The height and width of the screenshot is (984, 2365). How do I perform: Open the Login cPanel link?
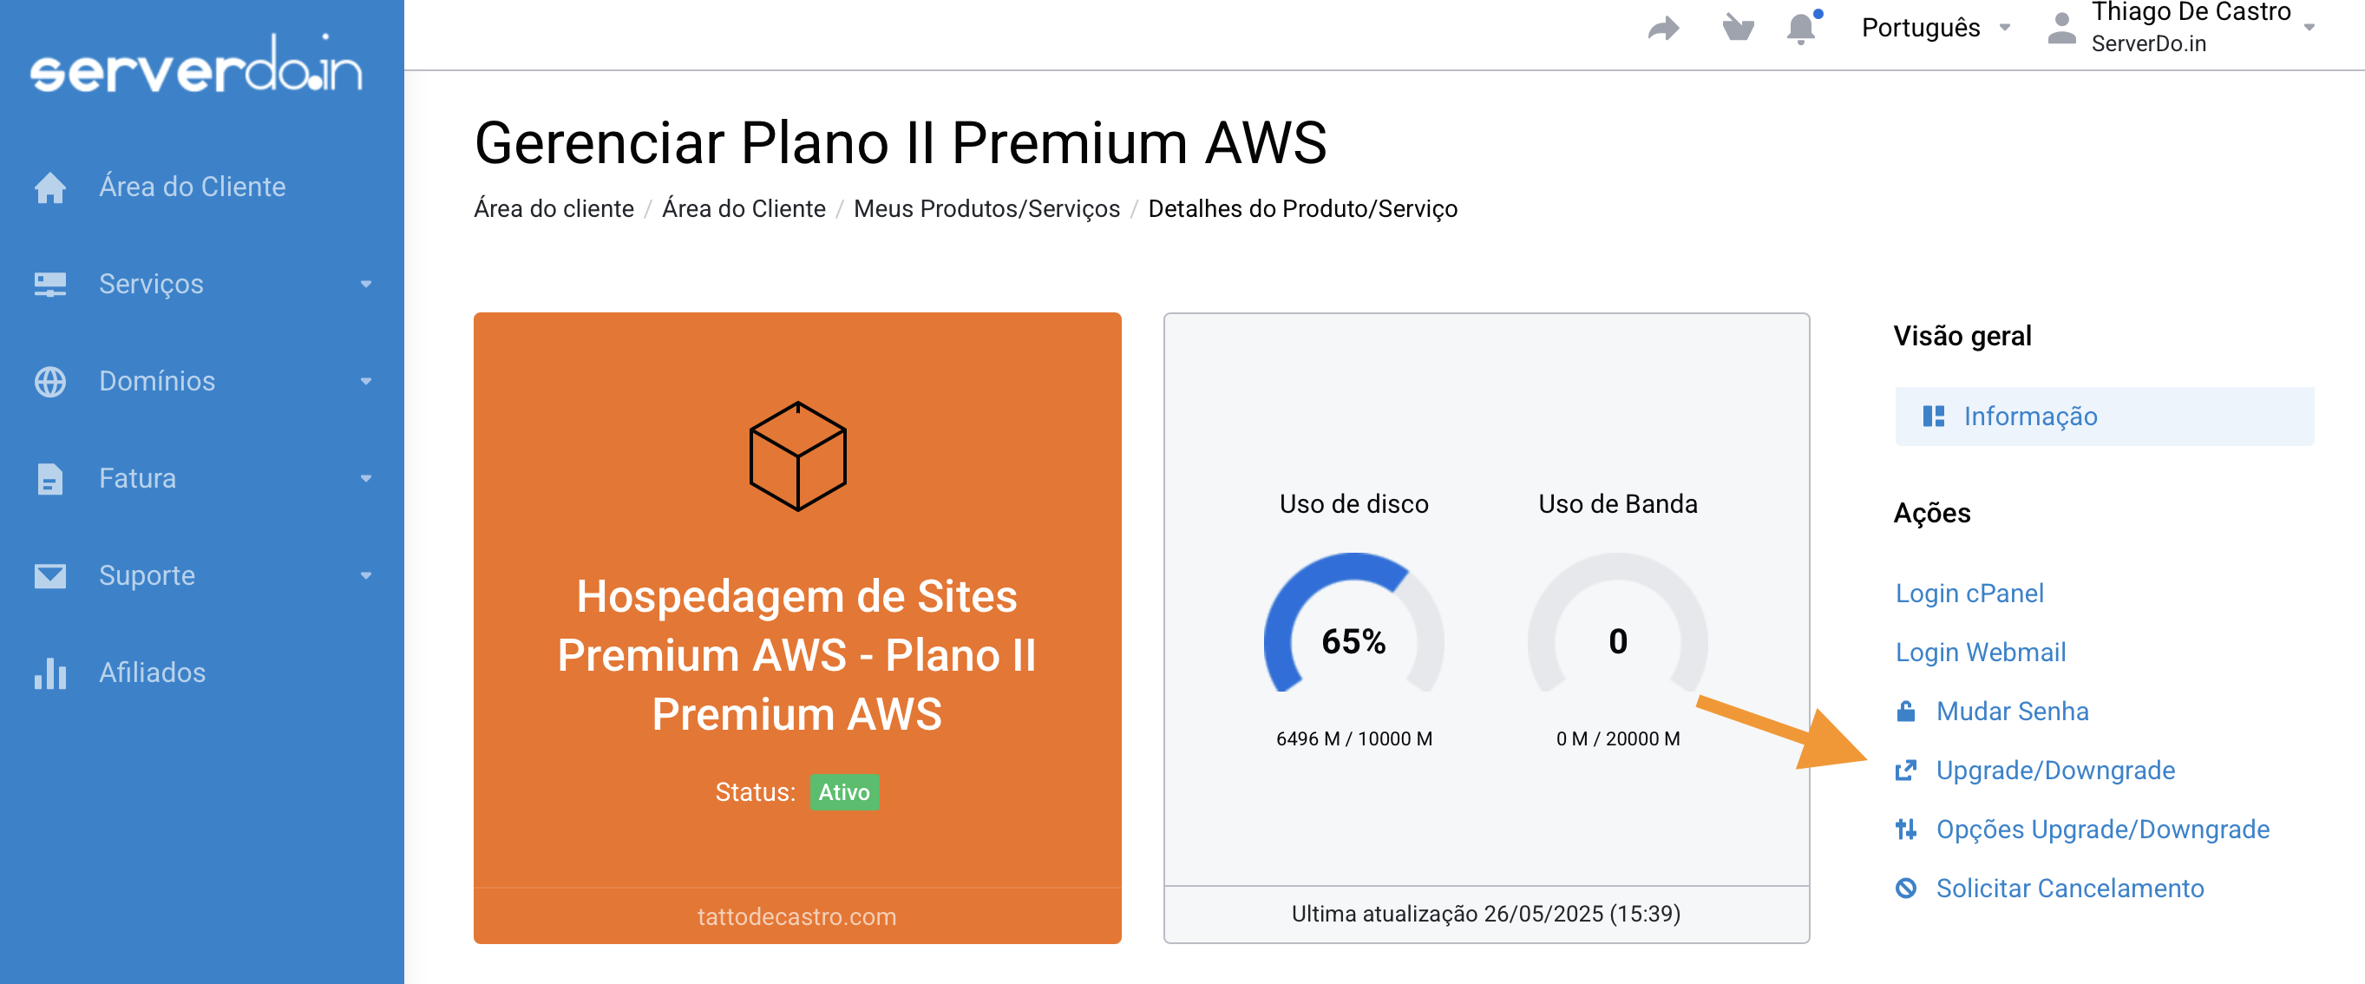(1969, 594)
